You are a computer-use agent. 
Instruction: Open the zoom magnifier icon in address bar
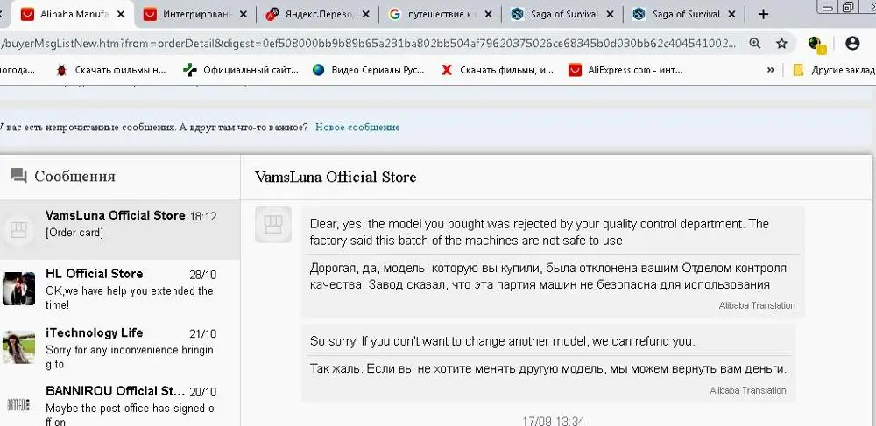(755, 44)
